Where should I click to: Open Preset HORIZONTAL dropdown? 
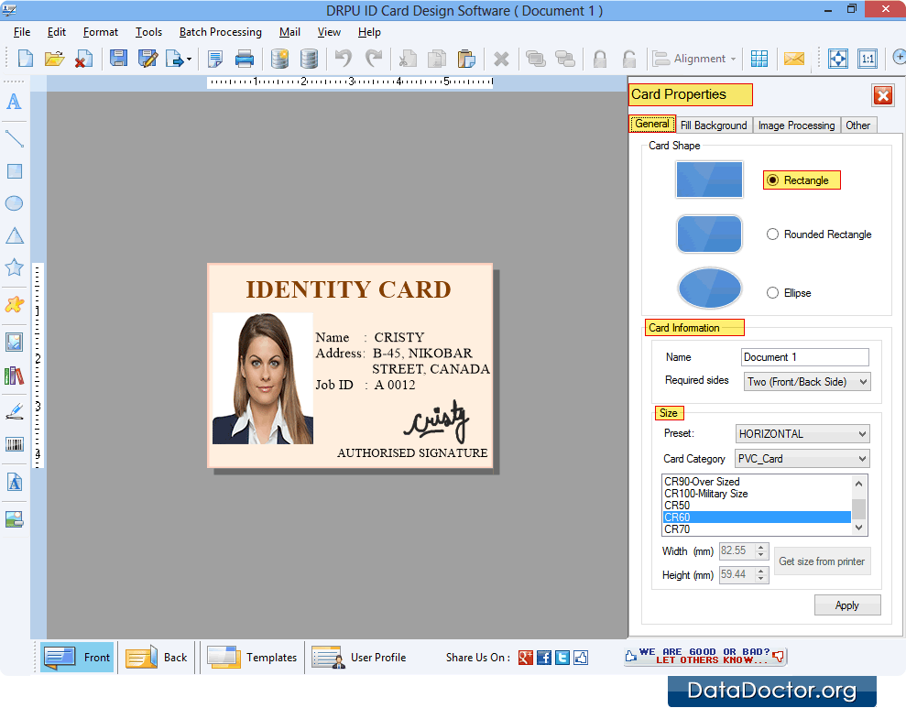pyautogui.click(x=802, y=434)
